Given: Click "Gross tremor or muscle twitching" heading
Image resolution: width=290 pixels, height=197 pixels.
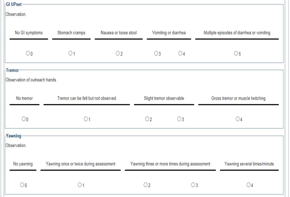Looking at the screenshot, I should point(238,98).
